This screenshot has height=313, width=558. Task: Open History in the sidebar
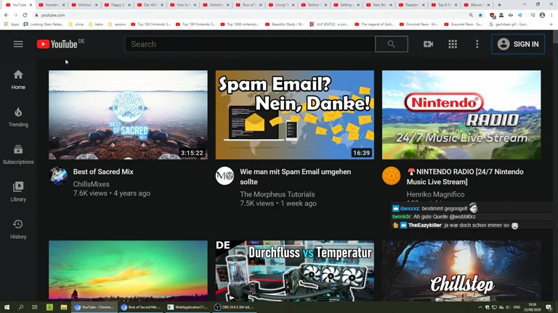coord(18,229)
